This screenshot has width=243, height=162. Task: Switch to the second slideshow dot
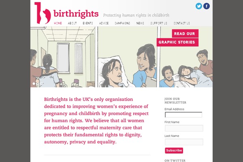[38, 84]
